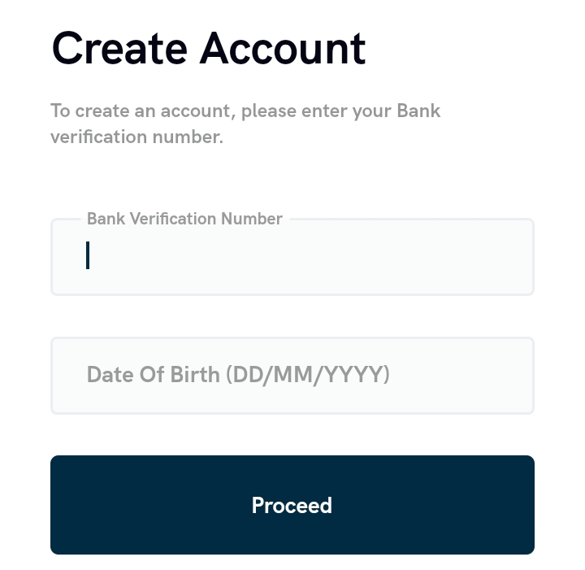Image resolution: width=585 pixels, height=570 pixels.
Task: Click the word "Create" in the heading
Action: 120,48
